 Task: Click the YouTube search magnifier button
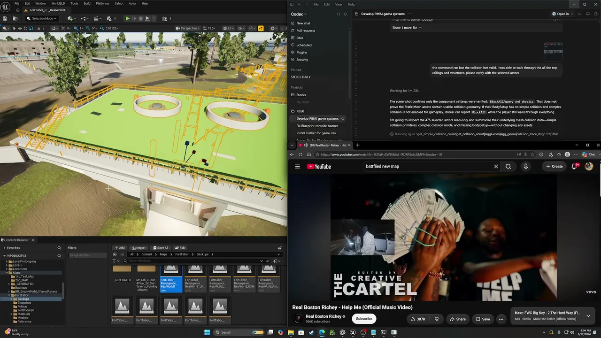[508, 166]
